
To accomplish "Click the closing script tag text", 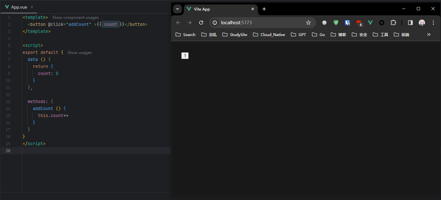I will click(34, 144).
